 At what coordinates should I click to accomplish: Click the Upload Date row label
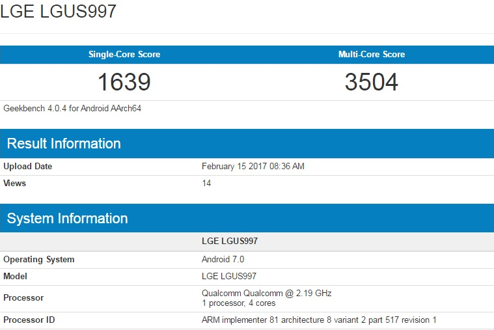[28, 167]
